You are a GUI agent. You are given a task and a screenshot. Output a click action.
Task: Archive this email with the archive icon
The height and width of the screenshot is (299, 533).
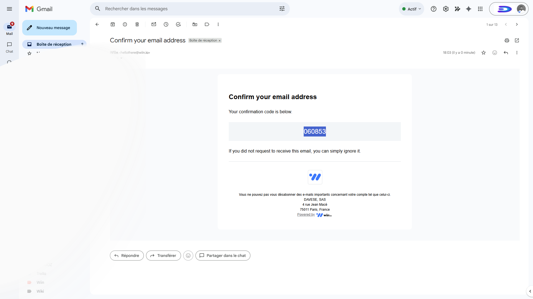113,24
